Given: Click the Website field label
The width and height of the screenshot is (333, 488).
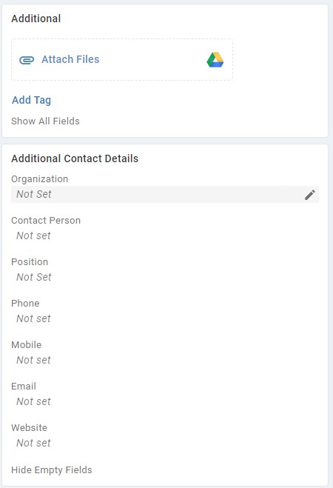Looking at the screenshot, I should click(x=29, y=427).
